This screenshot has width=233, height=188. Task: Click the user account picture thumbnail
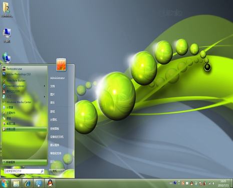click(61, 65)
